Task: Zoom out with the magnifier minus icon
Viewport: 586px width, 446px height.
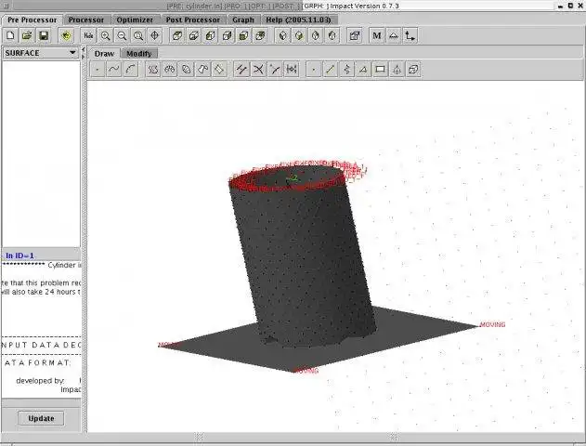Action: coord(122,36)
